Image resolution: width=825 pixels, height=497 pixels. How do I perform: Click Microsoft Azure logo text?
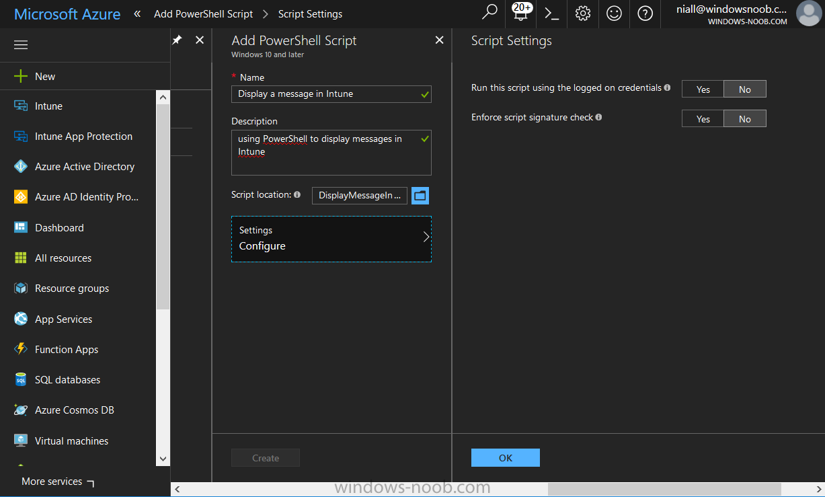(x=67, y=13)
